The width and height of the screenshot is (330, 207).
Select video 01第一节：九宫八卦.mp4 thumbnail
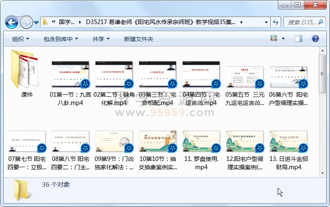[70, 74]
